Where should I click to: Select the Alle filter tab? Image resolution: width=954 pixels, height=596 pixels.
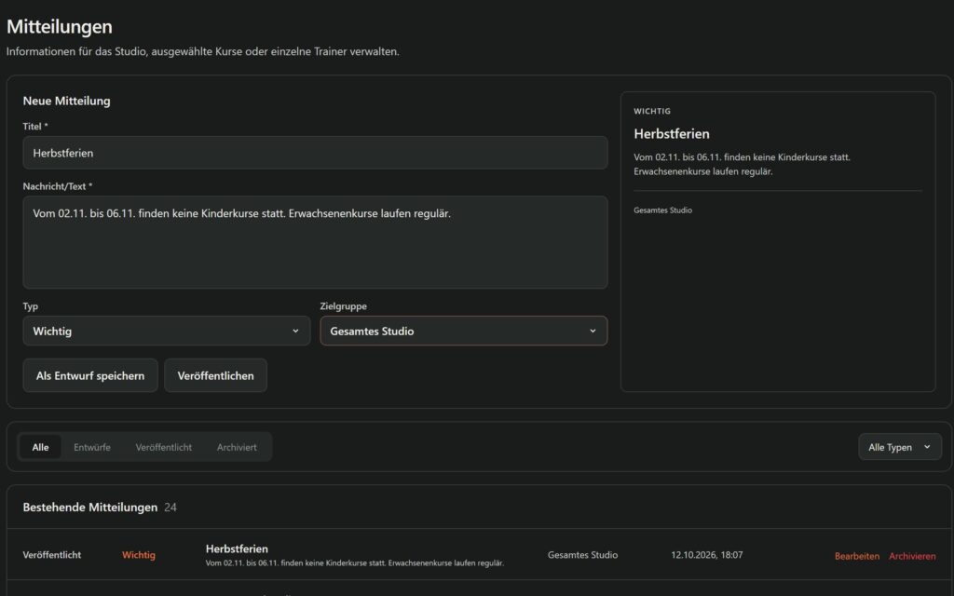(40, 447)
